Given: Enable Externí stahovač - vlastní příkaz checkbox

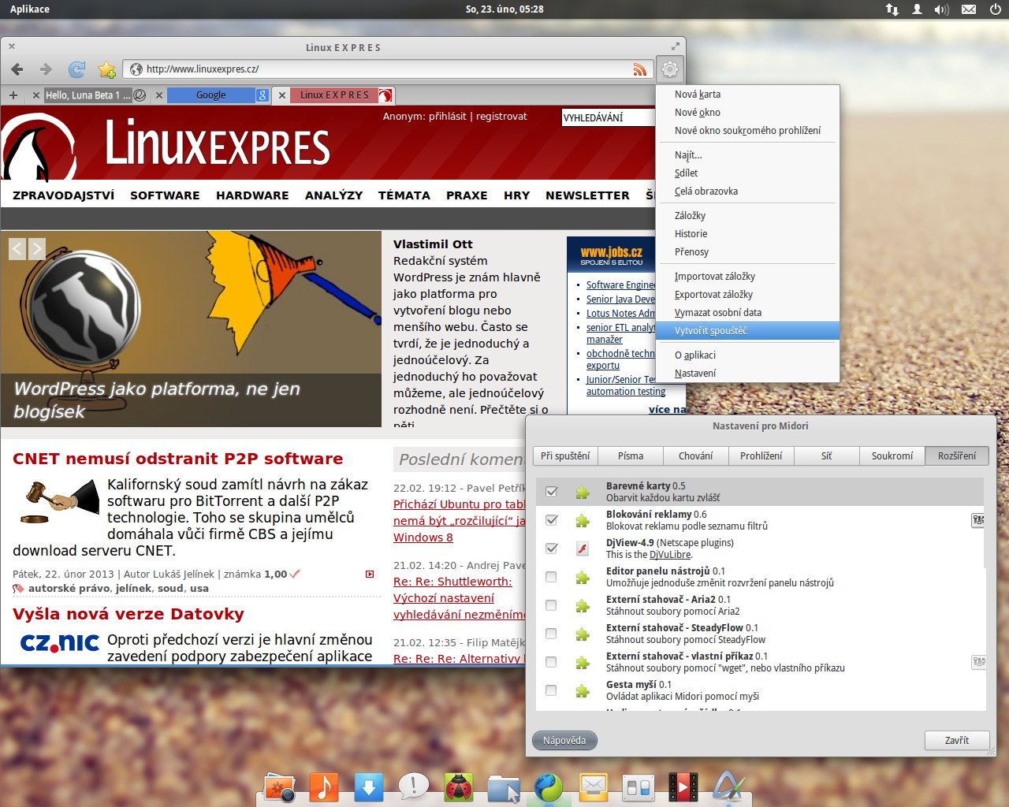Looking at the screenshot, I should click(552, 662).
